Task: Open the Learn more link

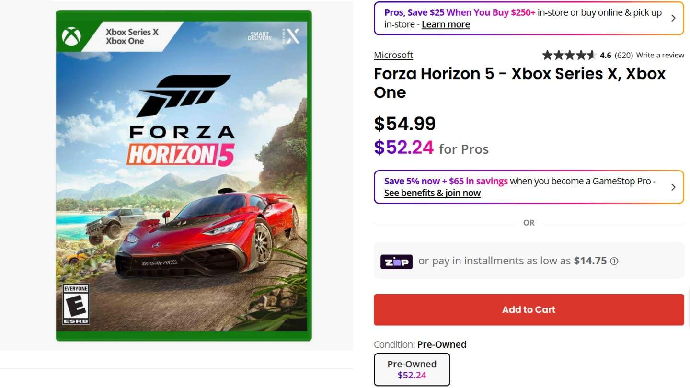Action: point(446,24)
